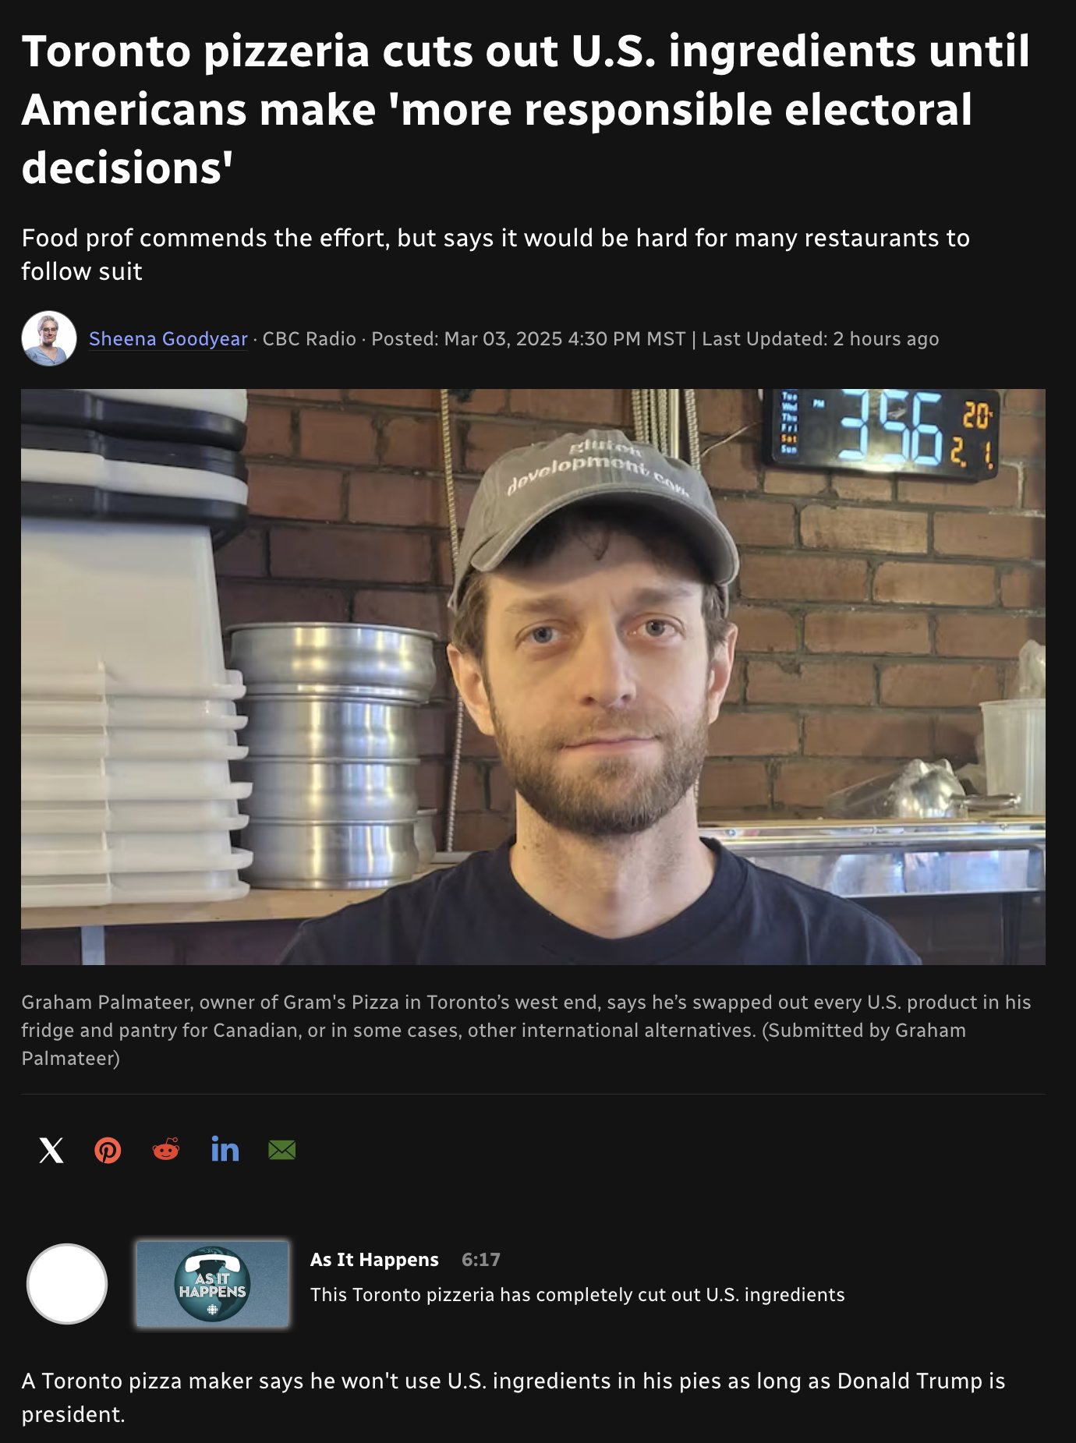Open As It Happens thumbnail image
This screenshot has height=1443, width=1076.
click(x=213, y=1283)
